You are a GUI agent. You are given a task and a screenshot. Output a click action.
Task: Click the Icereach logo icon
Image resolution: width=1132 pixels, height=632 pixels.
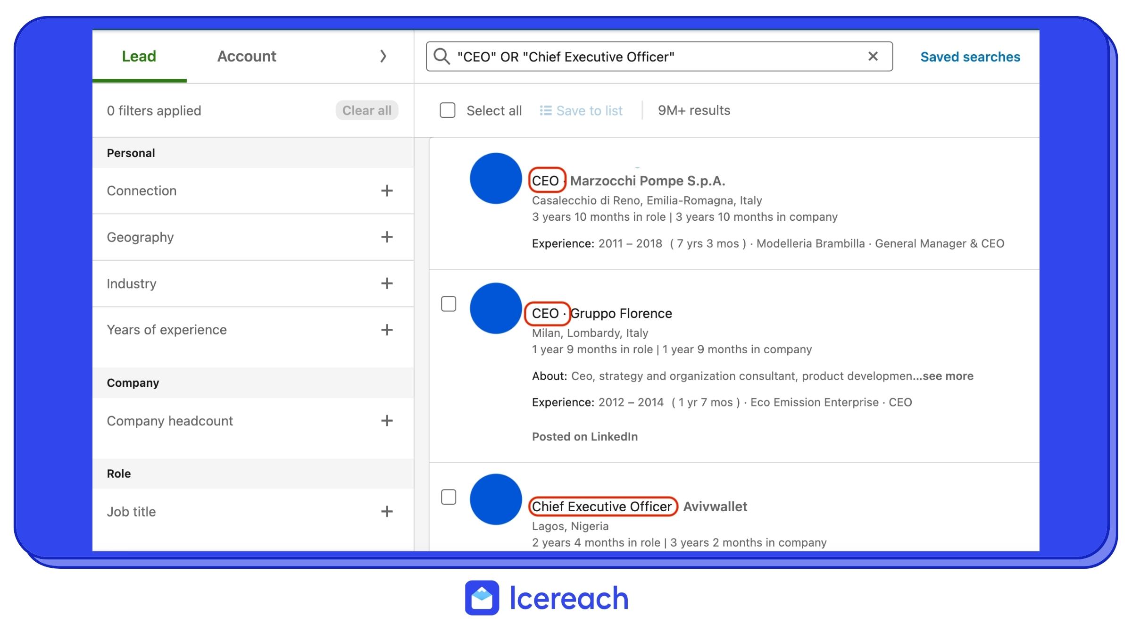pyautogui.click(x=482, y=598)
